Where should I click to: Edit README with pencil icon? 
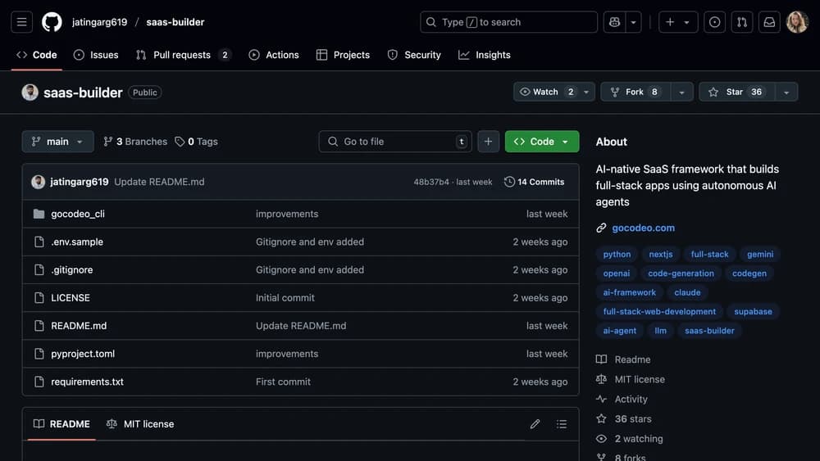point(535,424)
